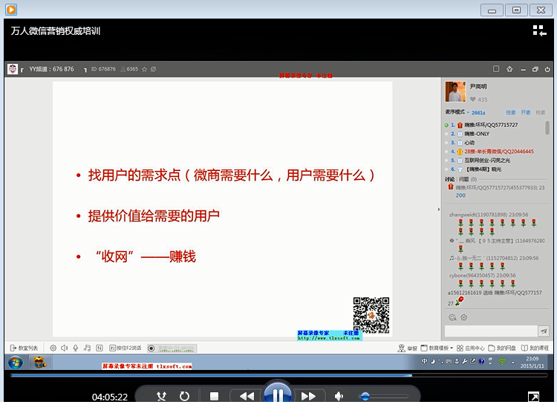Select mic queue user 互联网创业-闪亮之光
The width and height of the screenshot is (557, 419).
click(487, 160)
